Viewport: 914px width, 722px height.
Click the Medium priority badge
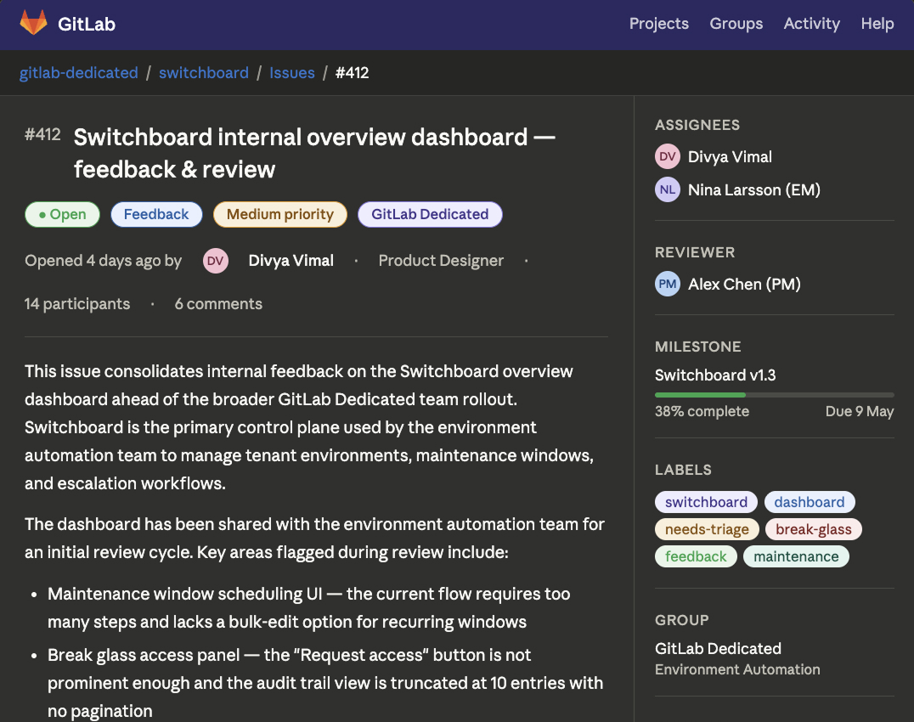click(279, 214)
